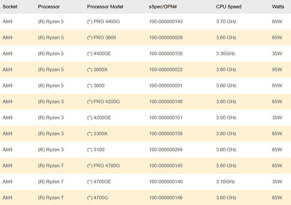Click the PRO 4700G model cell
The width and height of the screenshot is (291, 205).
point(104,165)
